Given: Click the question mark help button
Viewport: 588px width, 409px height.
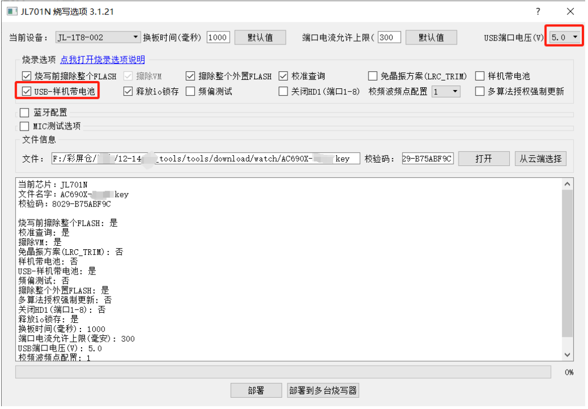Looking at the screenshot, I should [538, 11].
